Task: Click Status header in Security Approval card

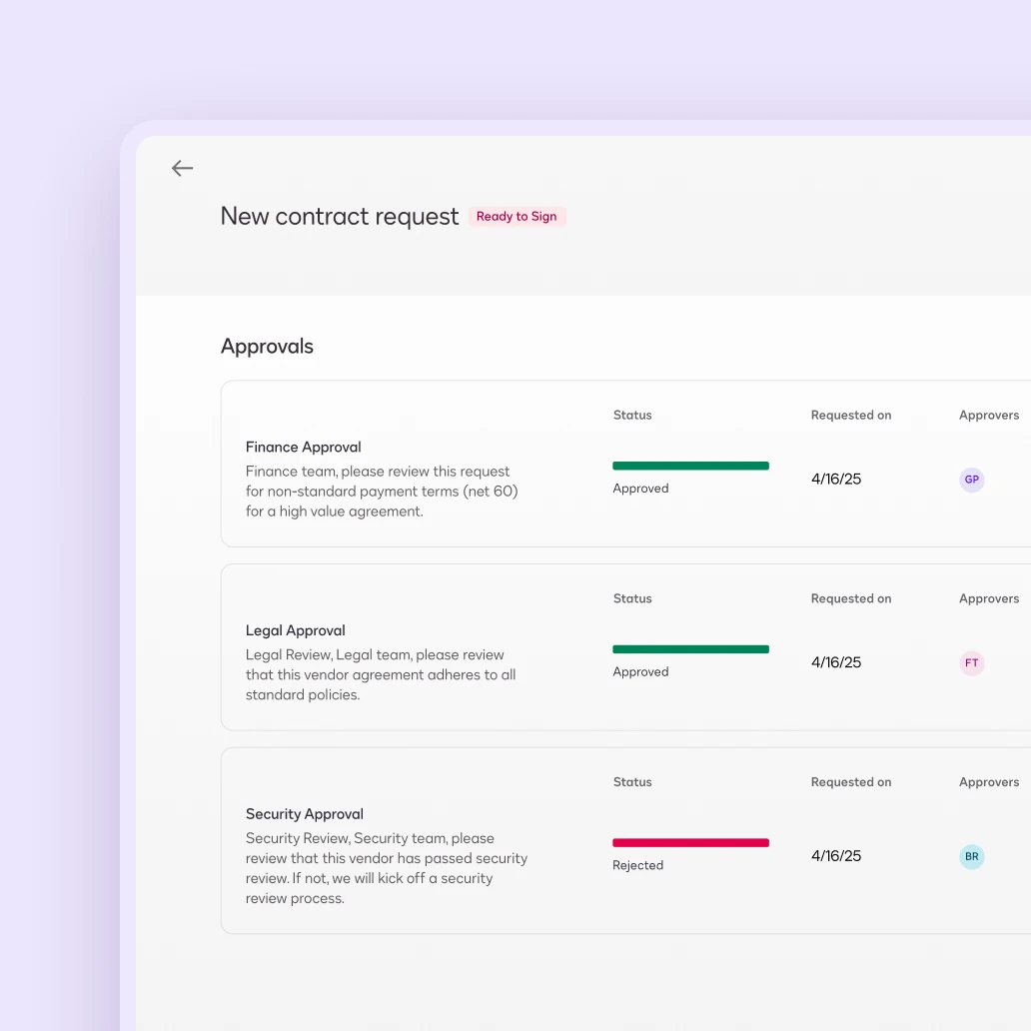Action: [x=632, y=782]
